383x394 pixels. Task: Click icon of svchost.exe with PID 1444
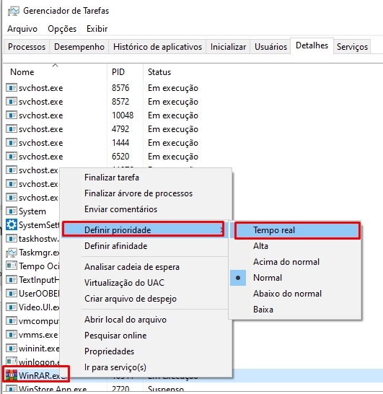click(x=12, y=142)
